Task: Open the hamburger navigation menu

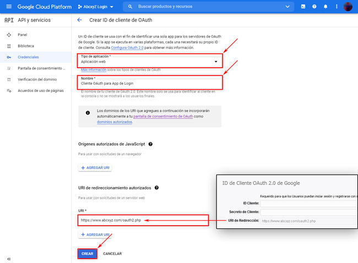Action: [x=9, y=7]
